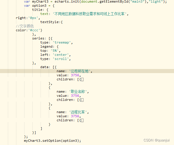Click the "light" theme string
Image resolution: width=174 pixels, height=145 pixels.
pyautogui.click(x=156, y=1)
